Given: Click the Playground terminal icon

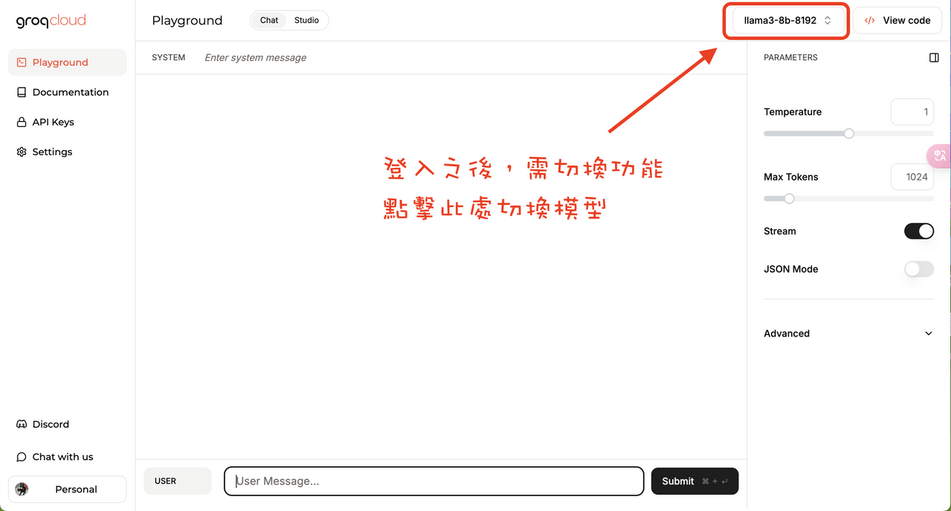Looking at the screenshot, I should 22,62.
